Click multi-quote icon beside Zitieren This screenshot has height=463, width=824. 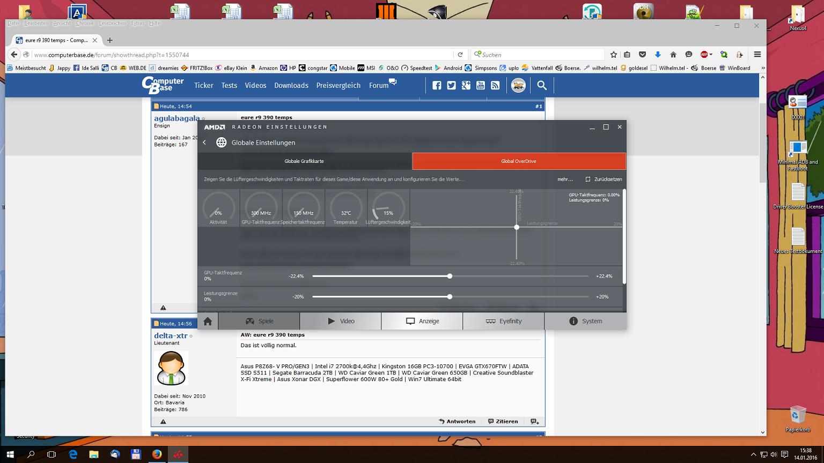(x=535, y=421)
